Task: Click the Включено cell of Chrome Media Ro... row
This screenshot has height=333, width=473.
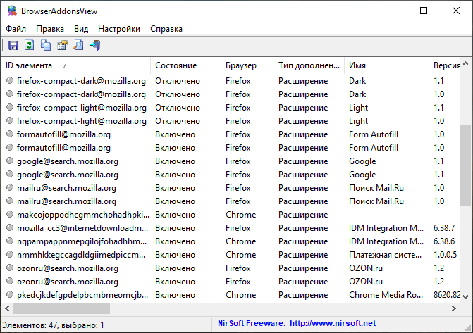Action: pyautogui.click(x=176, y=295)
